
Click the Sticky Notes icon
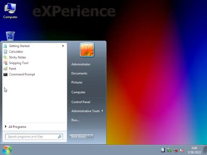(5, 57)
